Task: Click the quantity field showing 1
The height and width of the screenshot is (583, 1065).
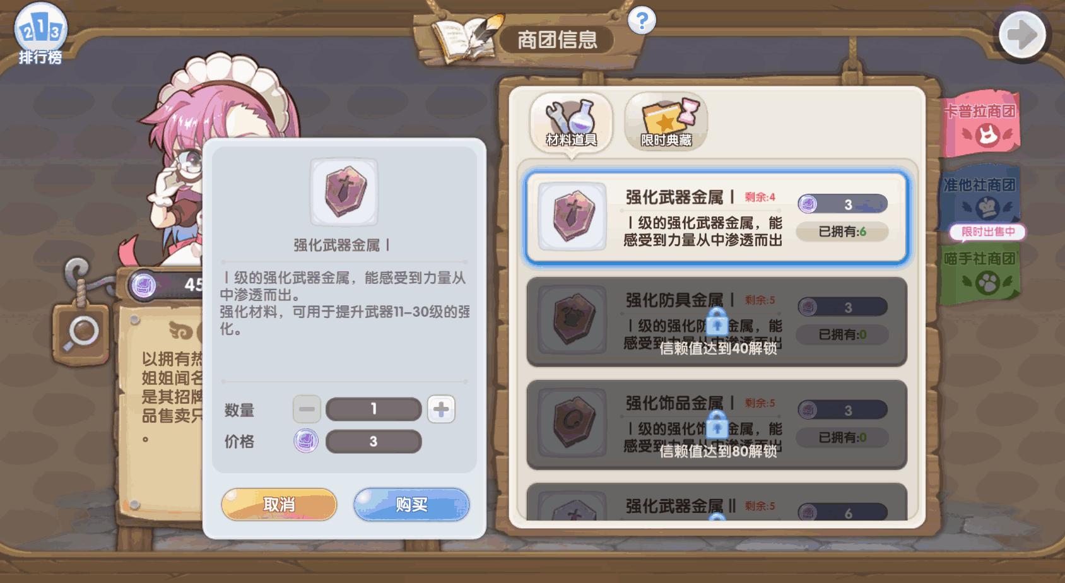Action: (374, 409)
